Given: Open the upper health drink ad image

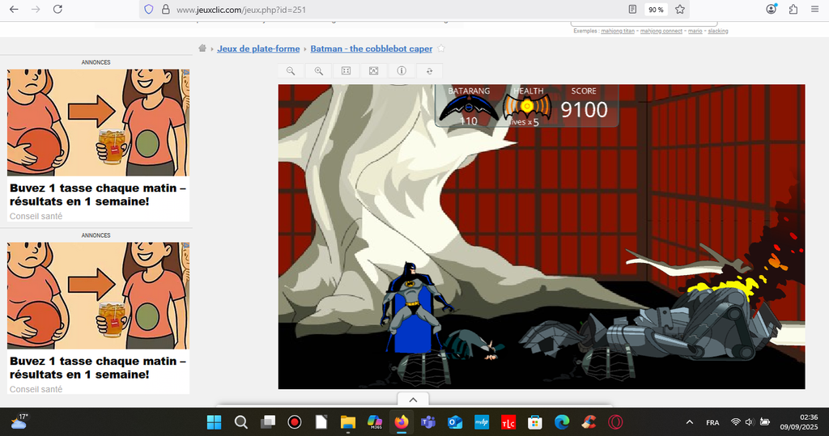Looking at the screenshot, I should [98, 123].
